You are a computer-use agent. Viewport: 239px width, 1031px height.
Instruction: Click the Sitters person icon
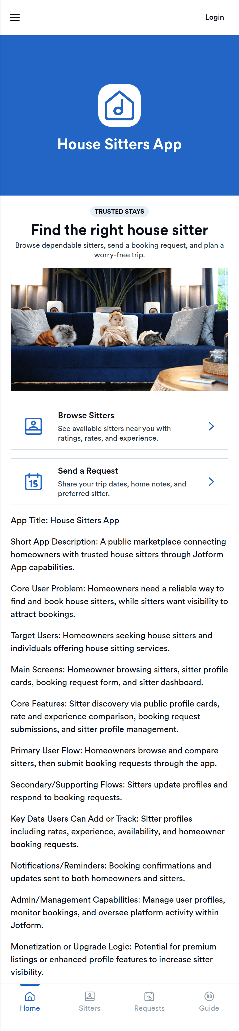(x=89, y=996)
